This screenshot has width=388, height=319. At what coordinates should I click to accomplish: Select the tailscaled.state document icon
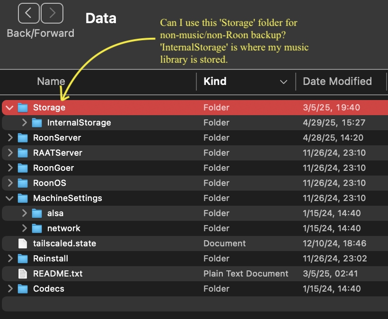(23, 243)
